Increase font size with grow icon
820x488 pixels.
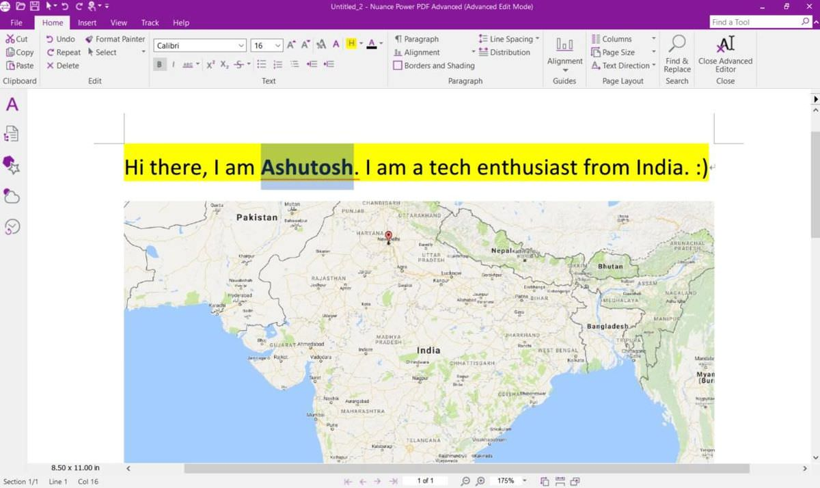coord(291,45)
